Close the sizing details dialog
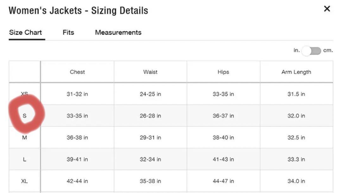This screenshot has width=342, height=193. tap(327, 9)
